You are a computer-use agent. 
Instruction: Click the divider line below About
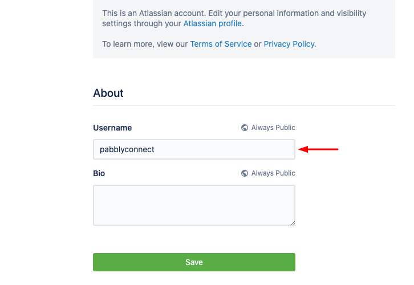point(244,105)
